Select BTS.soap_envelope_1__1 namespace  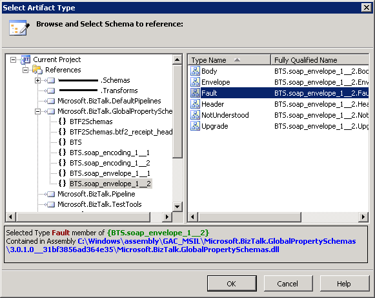(x=110, y=173)
